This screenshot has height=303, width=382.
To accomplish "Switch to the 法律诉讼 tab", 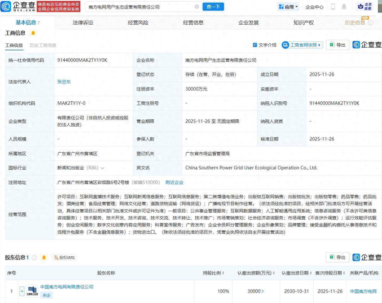I will coord(83,22).
